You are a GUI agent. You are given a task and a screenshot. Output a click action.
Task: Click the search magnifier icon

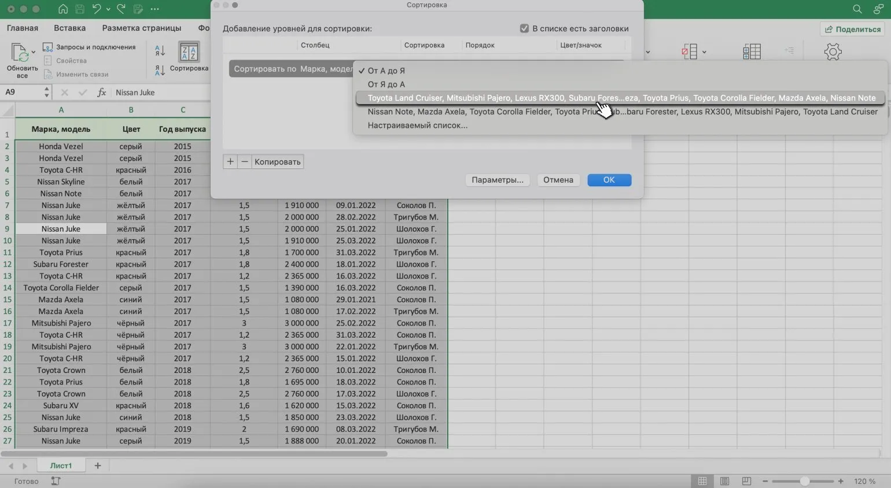coord(857,9)
